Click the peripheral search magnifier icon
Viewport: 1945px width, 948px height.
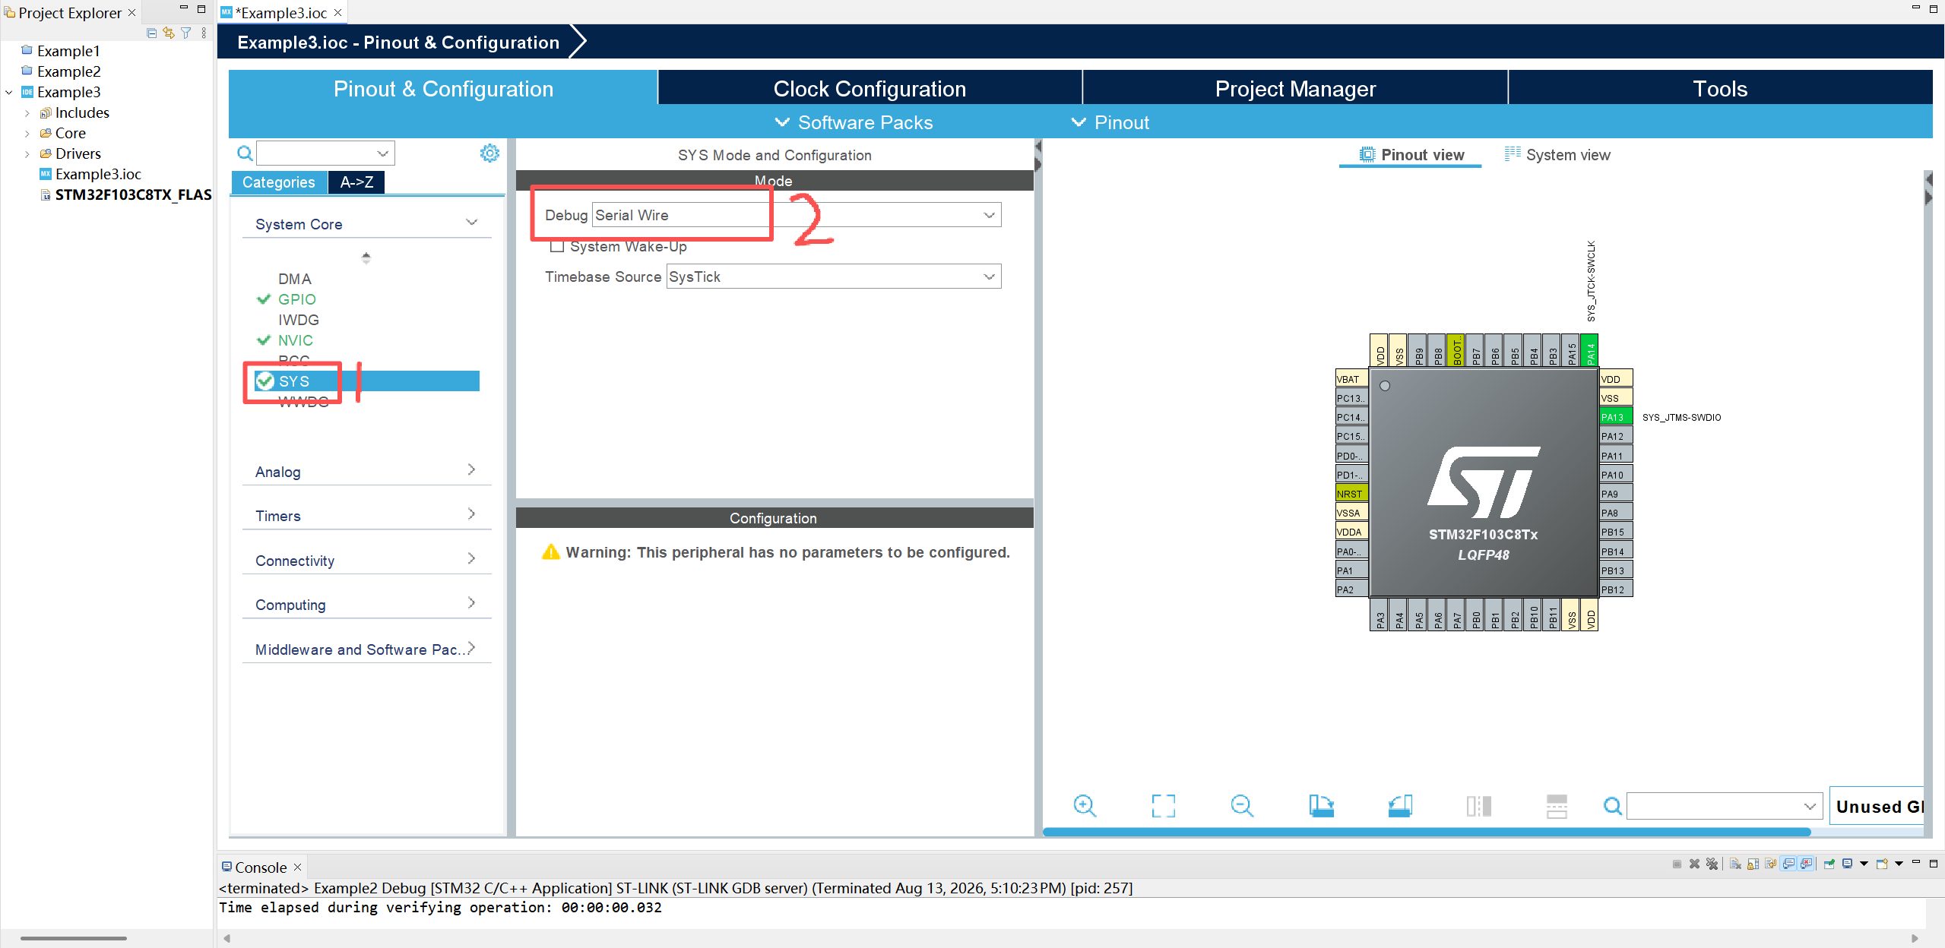[245, 153]
